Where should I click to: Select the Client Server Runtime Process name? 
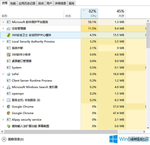(32, 81)
